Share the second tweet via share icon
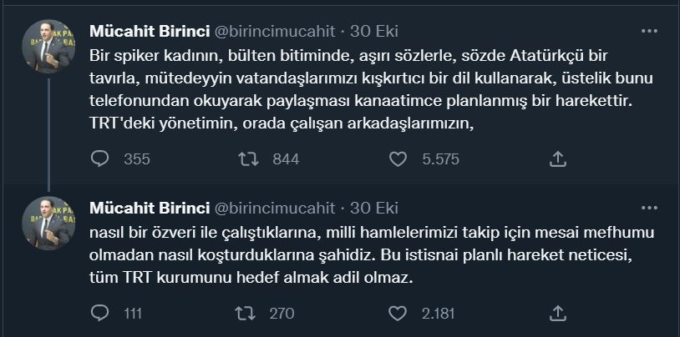Viewport: 680px width, 337px height. [559, 314]
